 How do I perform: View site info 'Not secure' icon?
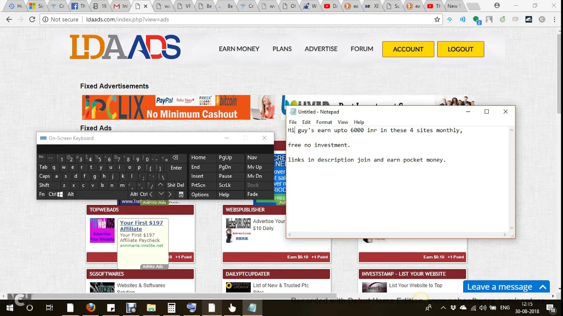[x=46, y=19]
